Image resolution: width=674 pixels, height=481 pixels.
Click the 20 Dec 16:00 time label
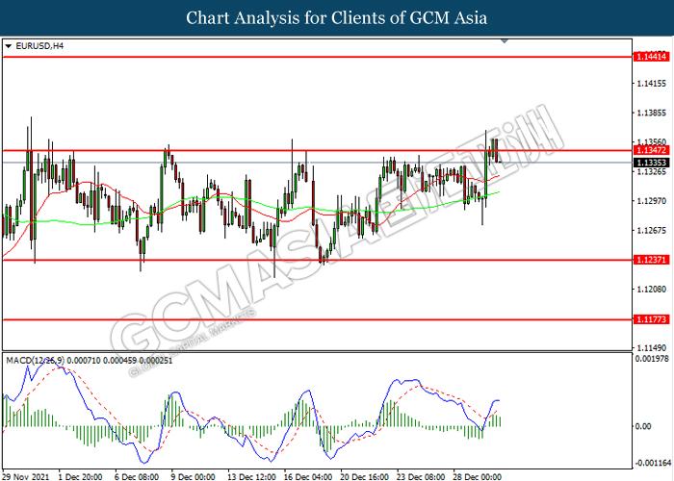[x=365, y=476]
